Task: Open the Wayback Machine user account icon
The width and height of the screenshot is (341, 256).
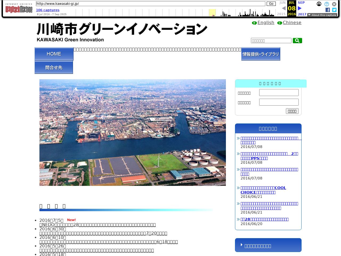Action: click(319, 4)
